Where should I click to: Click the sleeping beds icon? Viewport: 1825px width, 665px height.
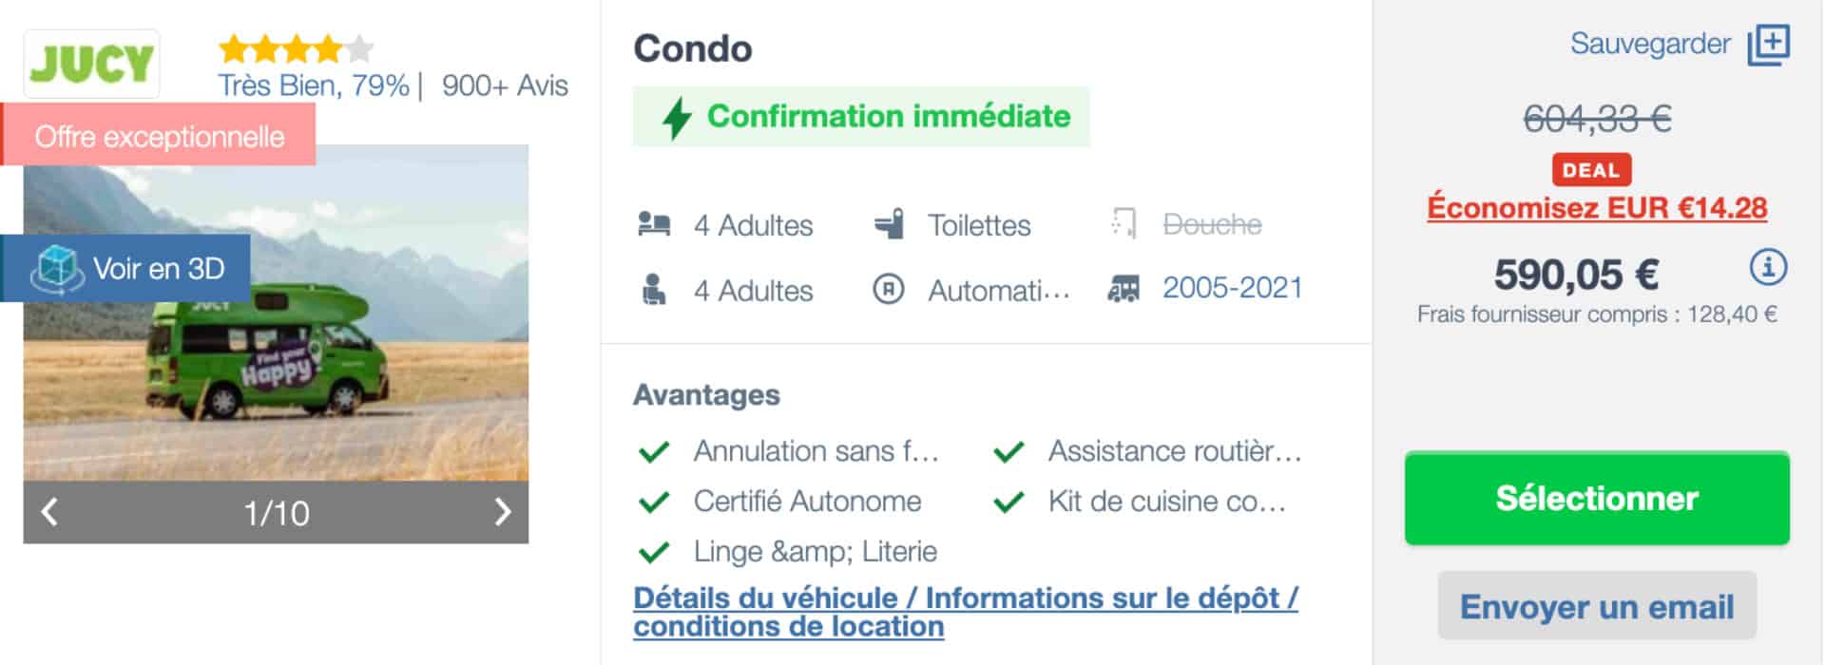(x=654, y=225)
